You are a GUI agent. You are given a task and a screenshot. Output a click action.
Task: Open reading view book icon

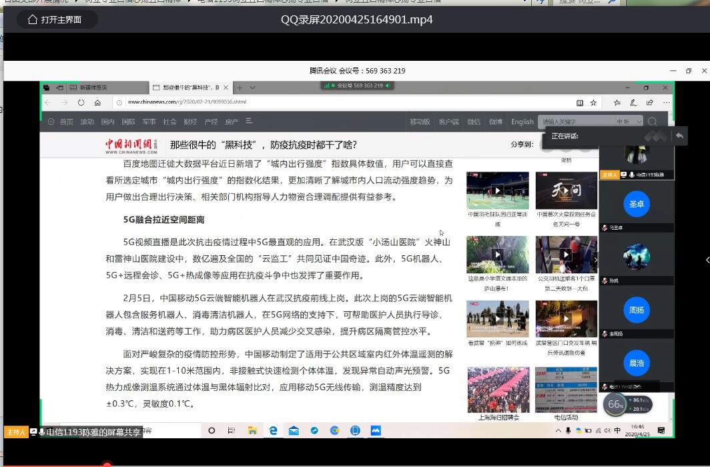580,102
